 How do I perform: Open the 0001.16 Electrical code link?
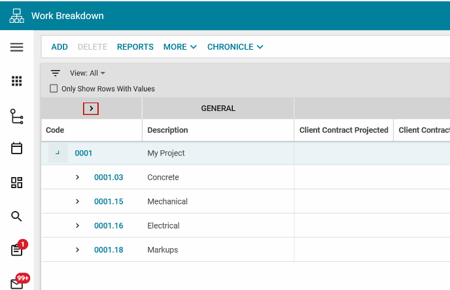click(109, 225)
